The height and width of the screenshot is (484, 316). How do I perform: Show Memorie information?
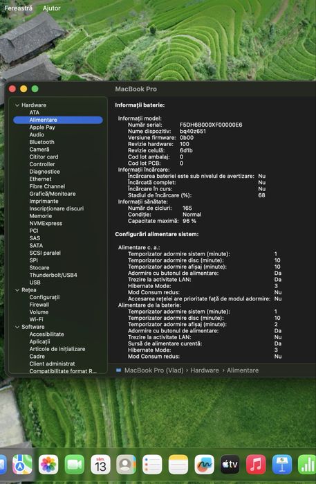41,216
